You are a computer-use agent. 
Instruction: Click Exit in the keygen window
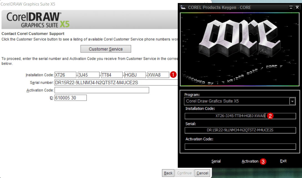click(283, 161)
